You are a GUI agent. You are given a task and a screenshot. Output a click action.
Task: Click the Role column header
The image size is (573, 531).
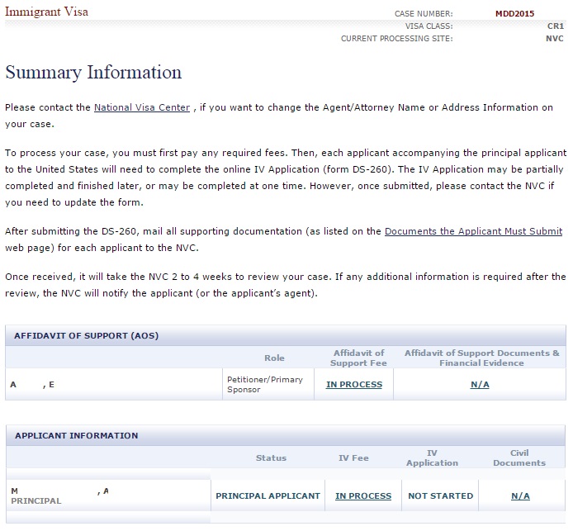pyautogui.click(x=274, y=358)
